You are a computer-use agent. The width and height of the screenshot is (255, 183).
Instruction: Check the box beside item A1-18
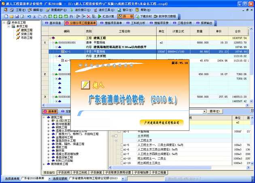122,158
